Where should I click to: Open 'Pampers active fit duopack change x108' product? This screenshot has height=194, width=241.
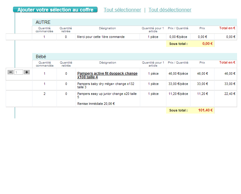pos(107,75)
